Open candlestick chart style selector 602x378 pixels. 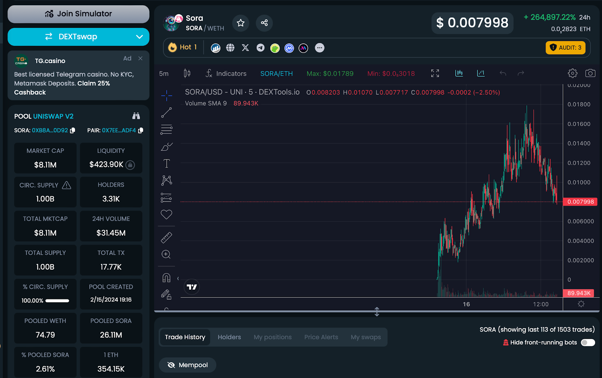pos(187,73)
